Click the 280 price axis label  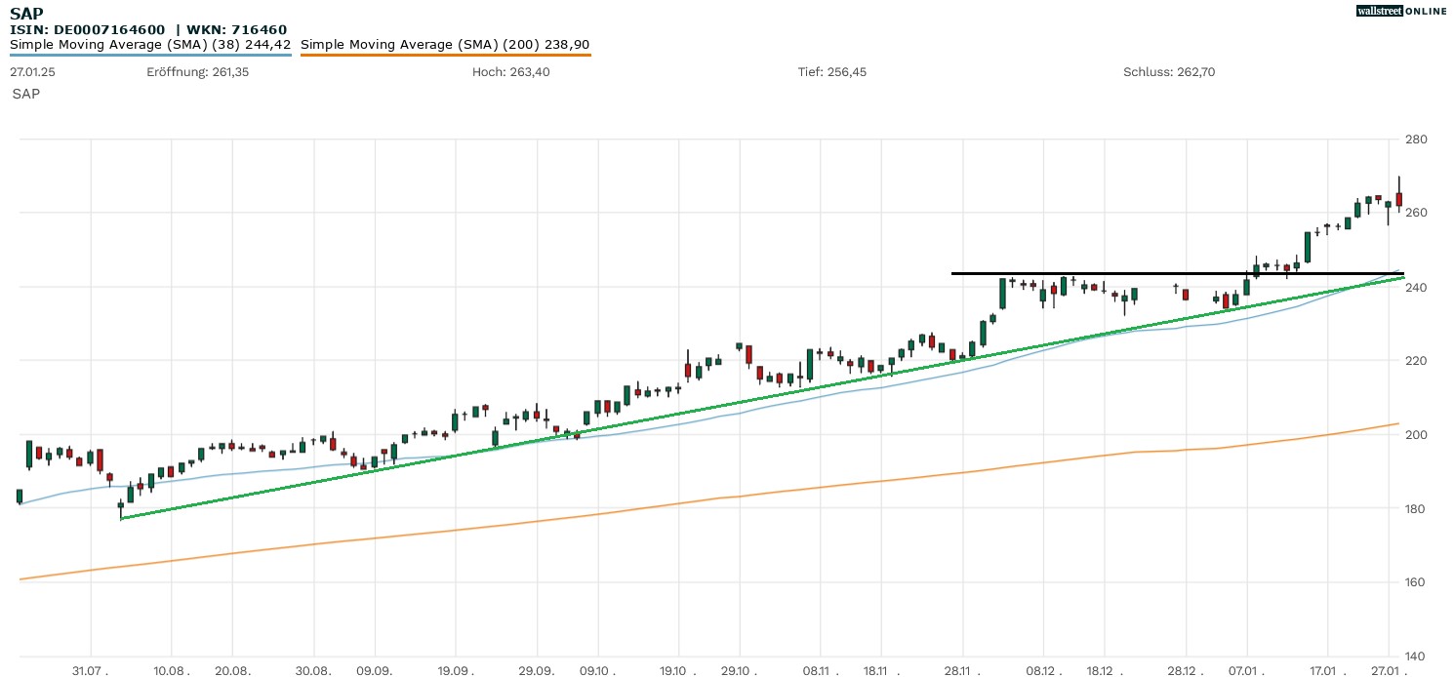[x=1415, y=139]
